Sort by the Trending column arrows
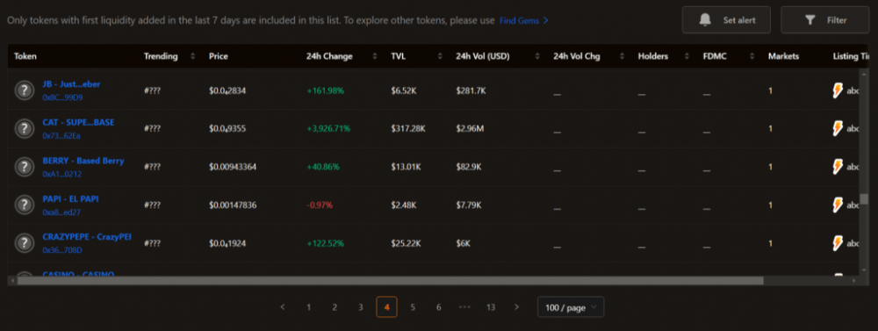 point(193,56)
